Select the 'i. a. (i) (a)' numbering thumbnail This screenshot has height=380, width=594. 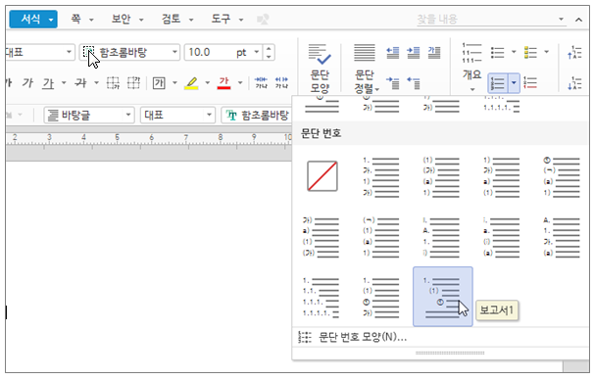coord(501,237)
